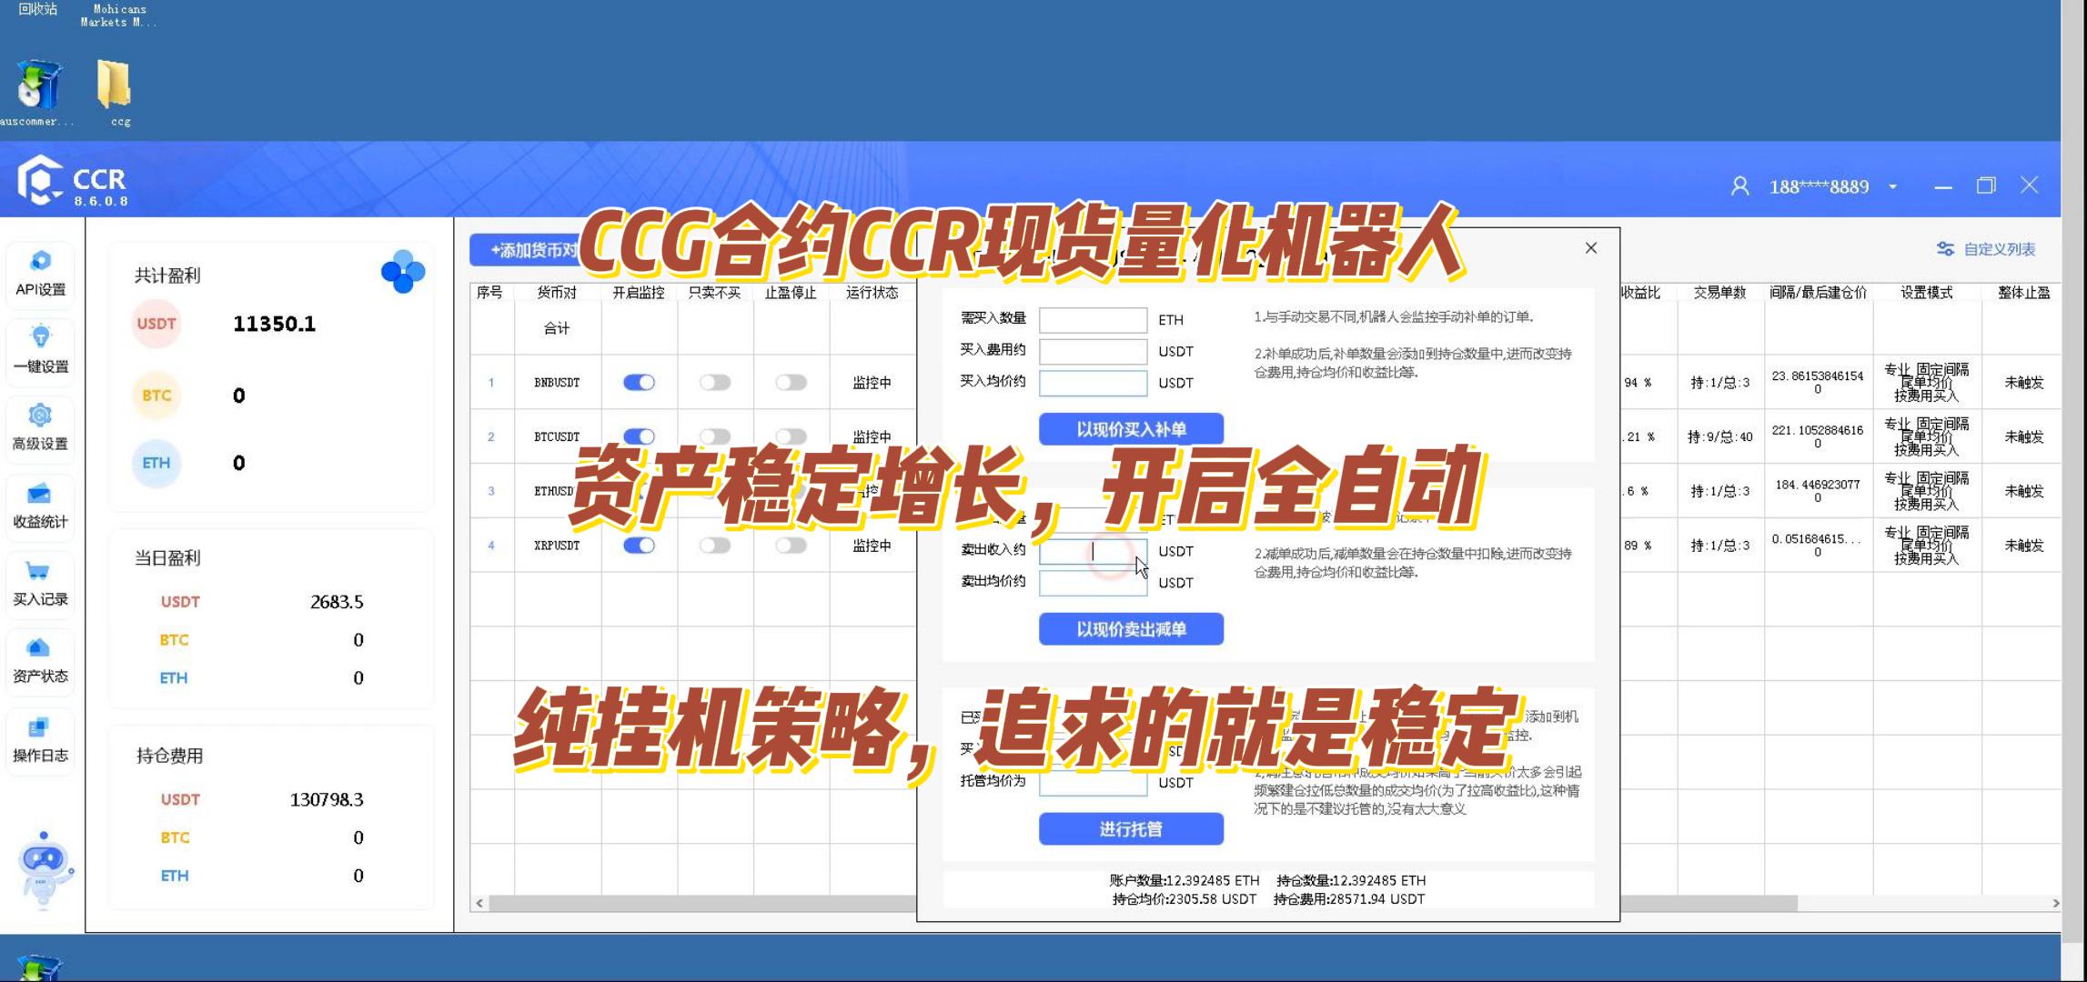Toggle 止盈停止 for BNBUSDT
The height and width of the screenshot is (982, 2087).
[791, 383]
